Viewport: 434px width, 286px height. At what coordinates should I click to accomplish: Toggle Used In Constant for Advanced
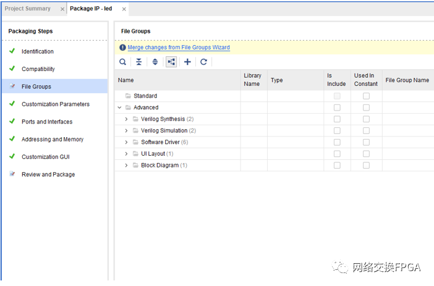point(366,107)
